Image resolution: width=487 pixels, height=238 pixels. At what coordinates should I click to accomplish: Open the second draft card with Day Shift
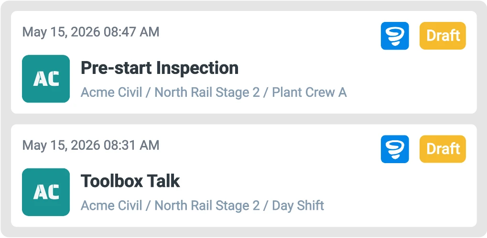pos(244,176)
